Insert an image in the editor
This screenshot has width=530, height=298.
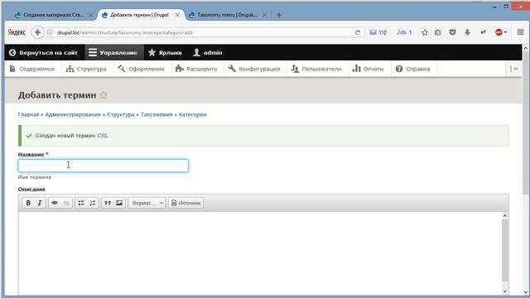point(119,203)
